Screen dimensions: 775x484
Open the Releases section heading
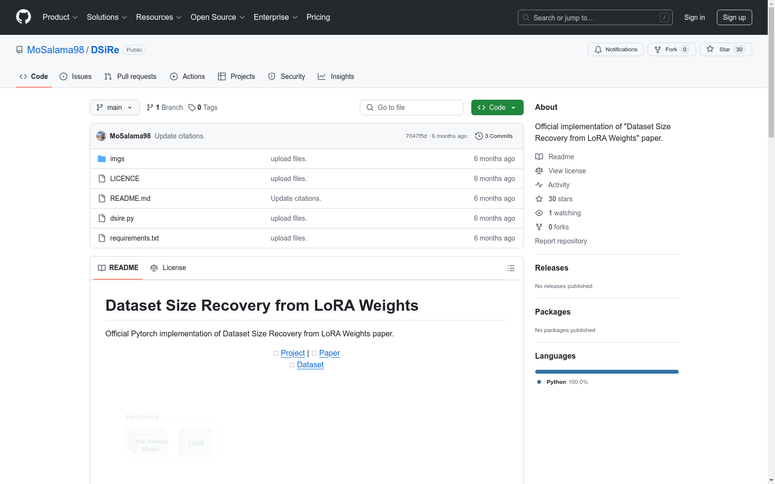[552, 268]
